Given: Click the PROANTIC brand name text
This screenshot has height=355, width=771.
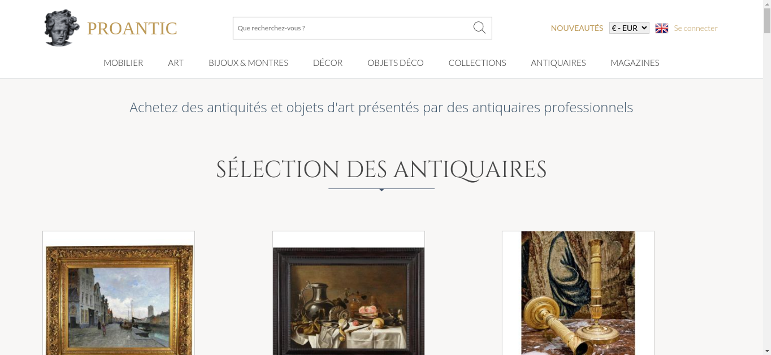Looking at the screenshot, I should (x=132, y=28).
